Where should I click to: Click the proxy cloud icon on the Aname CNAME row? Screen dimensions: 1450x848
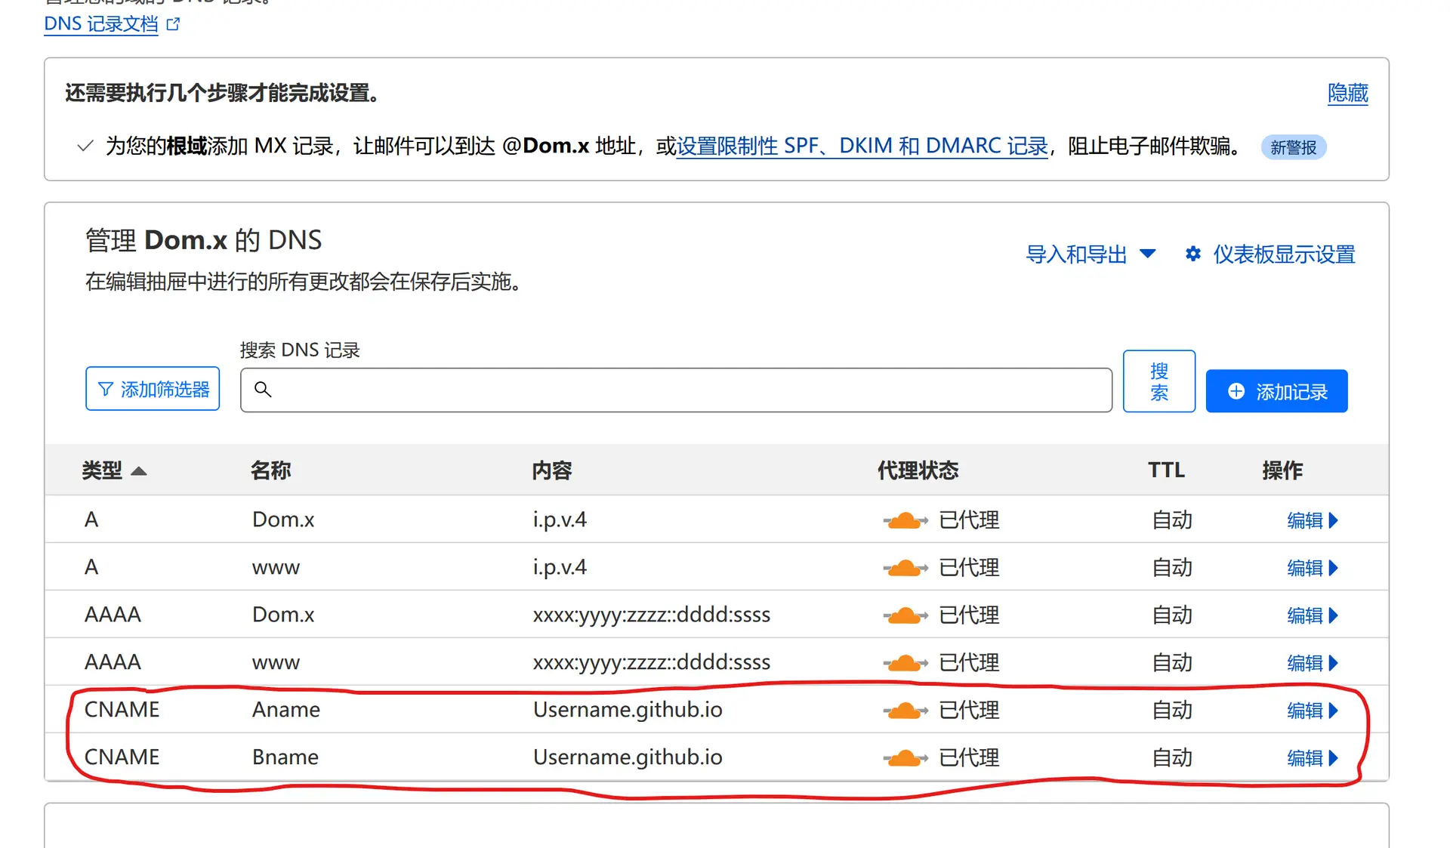[904, 710]
